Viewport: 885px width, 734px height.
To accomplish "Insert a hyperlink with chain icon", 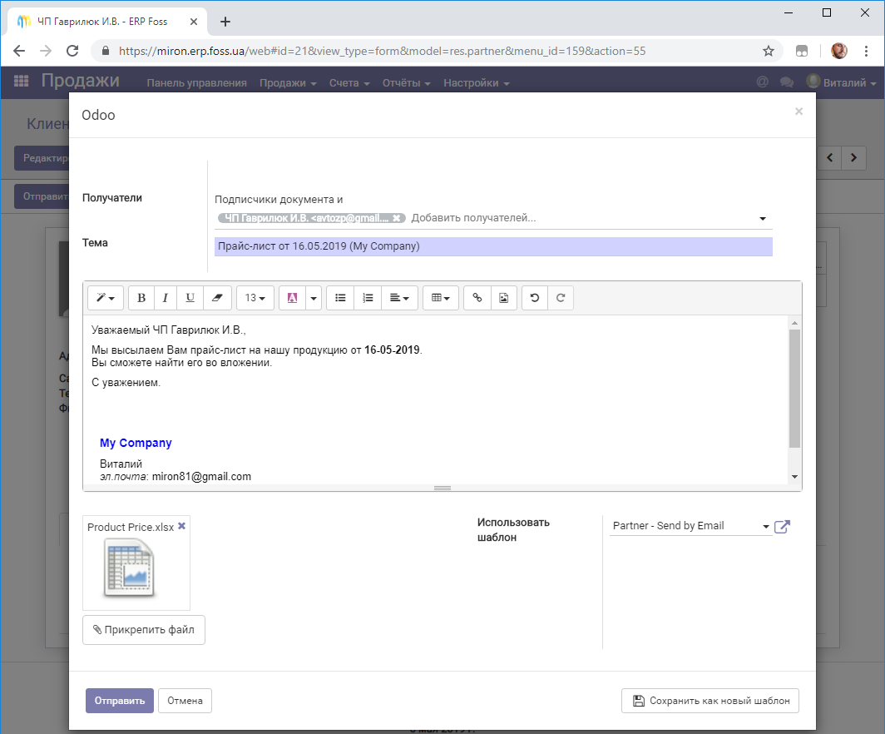I will [x=477, y=298].
